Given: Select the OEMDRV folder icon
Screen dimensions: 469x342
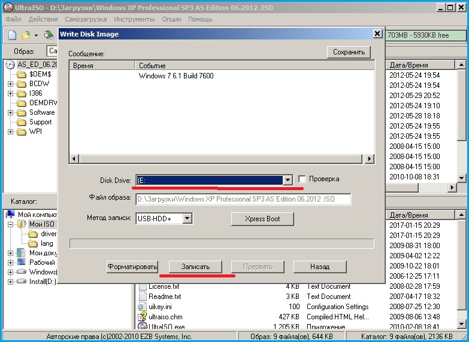Looking at the screenshot, I should pos(22,103).
